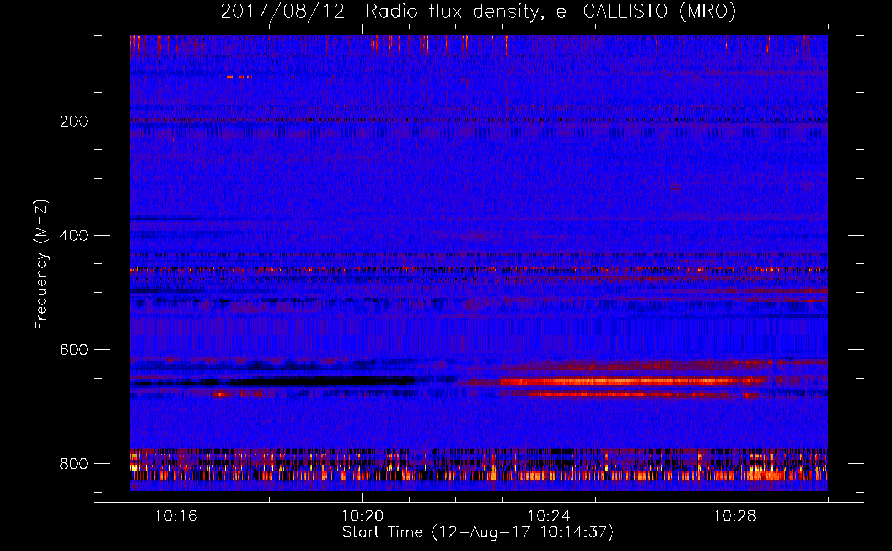Click the 10:28 time tick label
The height and width of the screenshot is (551, 892).
pyautogui.click(x=735, y=516)
